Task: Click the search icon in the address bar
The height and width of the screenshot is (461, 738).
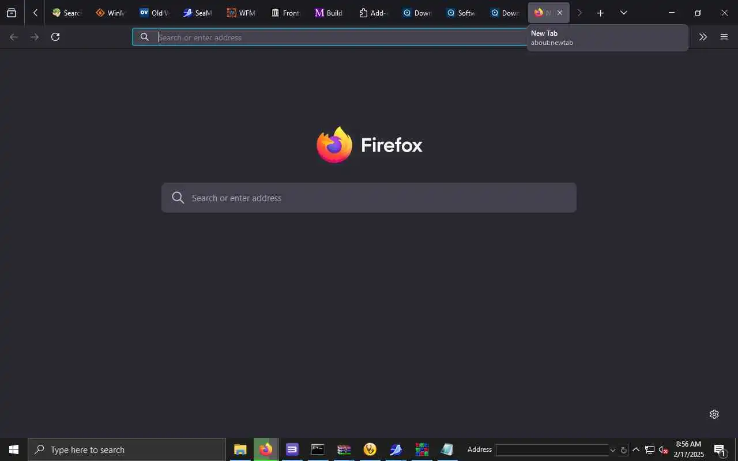Action: click(x=145, y=37)
